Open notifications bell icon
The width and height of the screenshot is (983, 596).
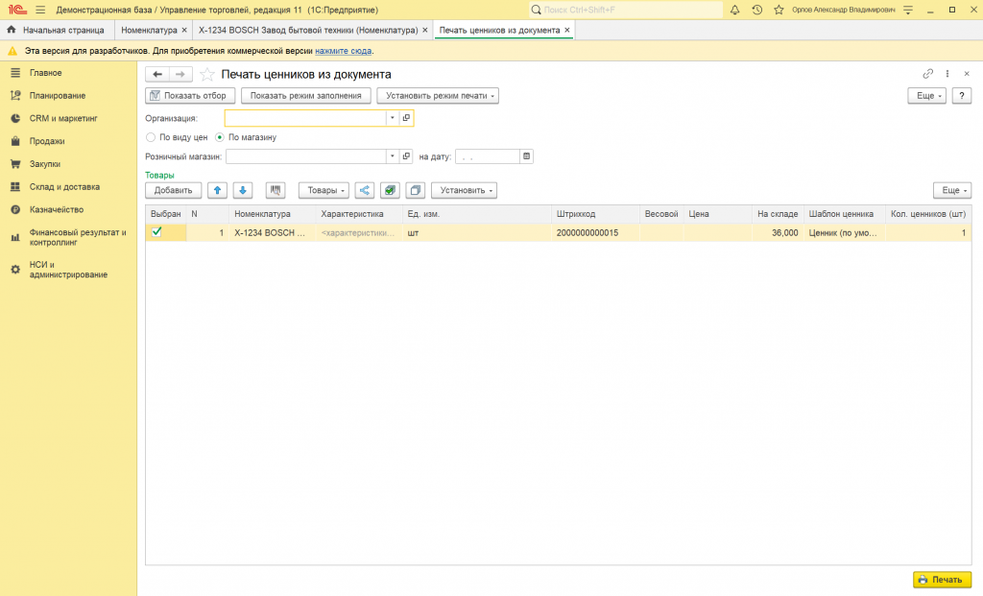[734, 10]
